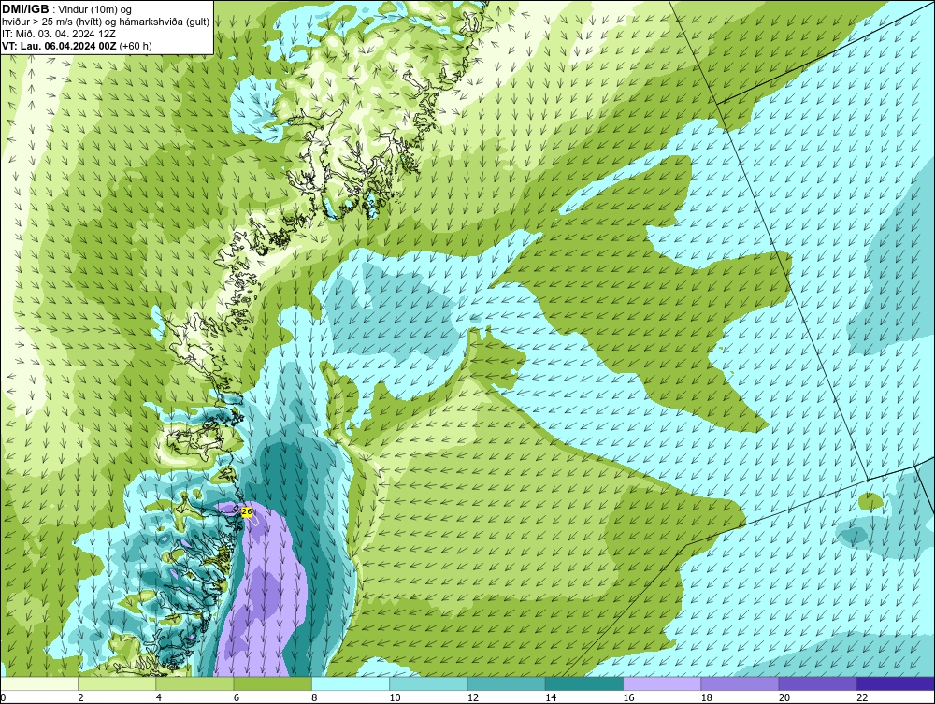The image size is (935, 704).
Task: Choose the darkest purple legend swatch above 22
Action: click(895, 683)
